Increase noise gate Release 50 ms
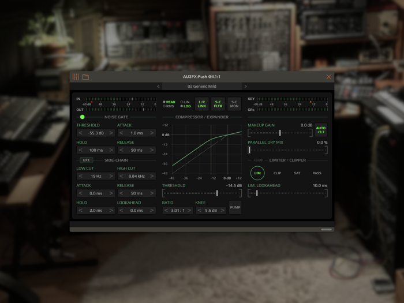The width and height of the screenshot is (404, 303). point(152,150)
